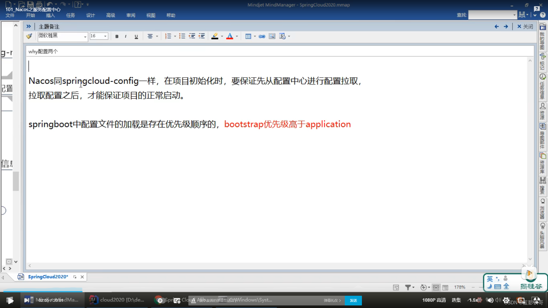Close the notes panel with 关闭
This screenshot has width=548, height=308.
click(x=525, y=27)
